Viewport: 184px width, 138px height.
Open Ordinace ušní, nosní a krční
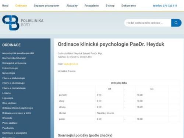click(x=17, y=113)
